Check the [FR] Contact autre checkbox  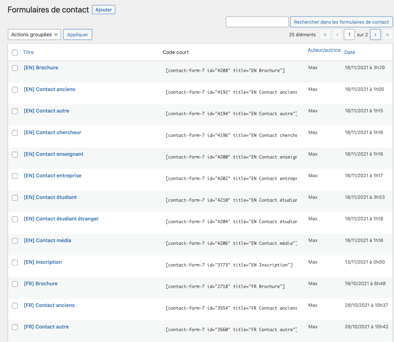(15, 327)
